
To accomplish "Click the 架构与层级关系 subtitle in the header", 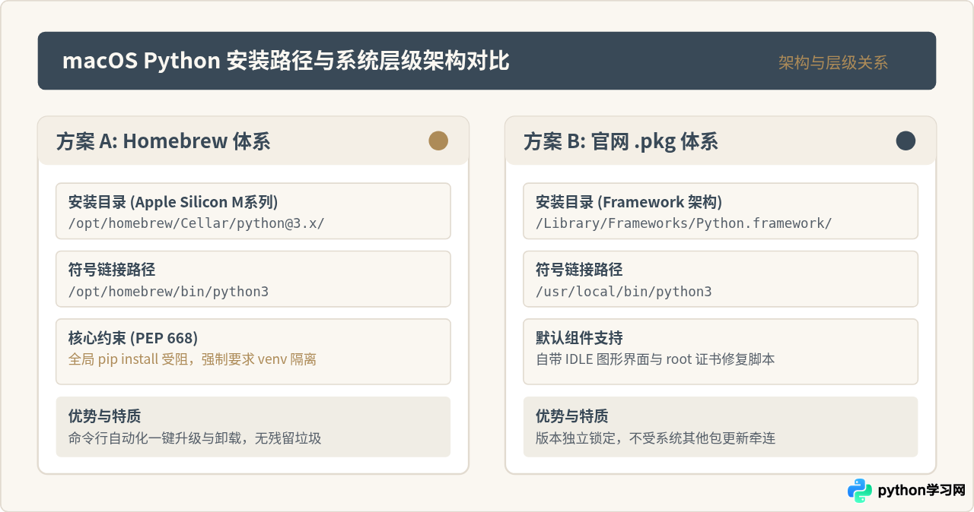I will (833, 63).
